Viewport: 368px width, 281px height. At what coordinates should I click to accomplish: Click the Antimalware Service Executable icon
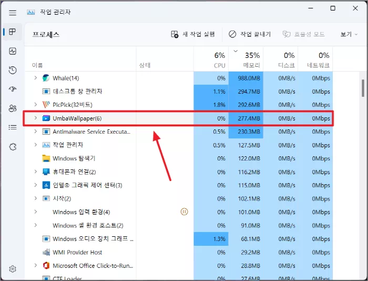point(46,132)
